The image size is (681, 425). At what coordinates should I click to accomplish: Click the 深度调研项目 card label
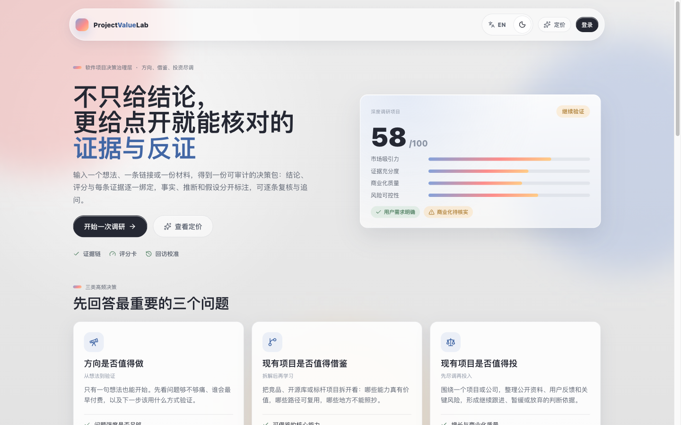click(x=385, y=112)
